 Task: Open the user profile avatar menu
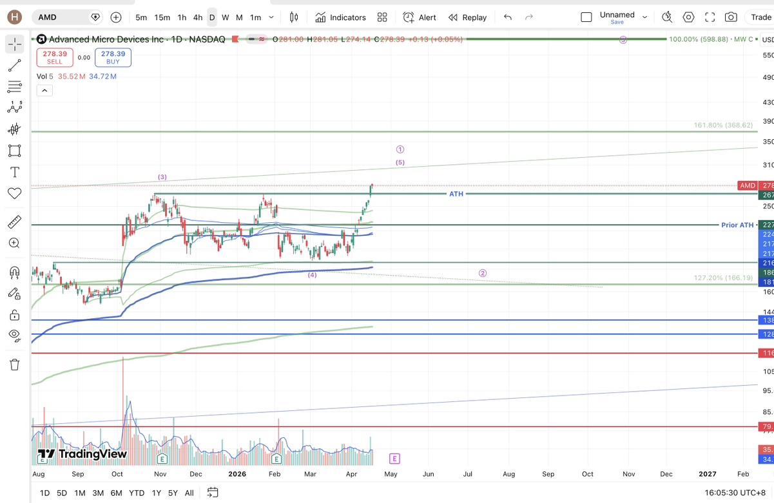pyautogui.click(x=14, y=17)
